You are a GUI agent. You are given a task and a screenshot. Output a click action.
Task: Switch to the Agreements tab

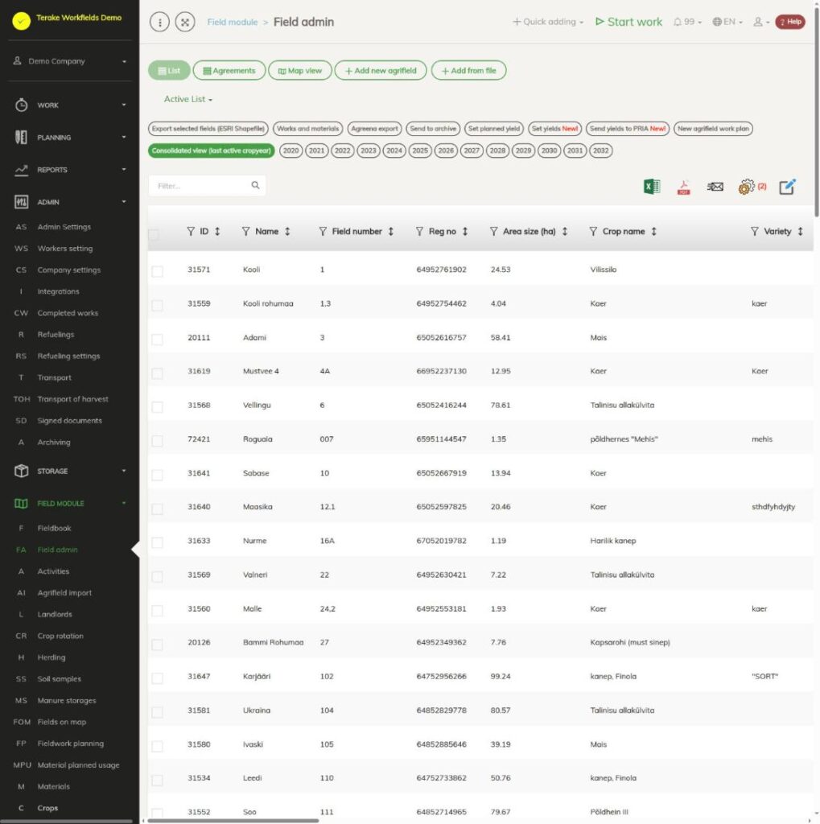click(229, 71)
